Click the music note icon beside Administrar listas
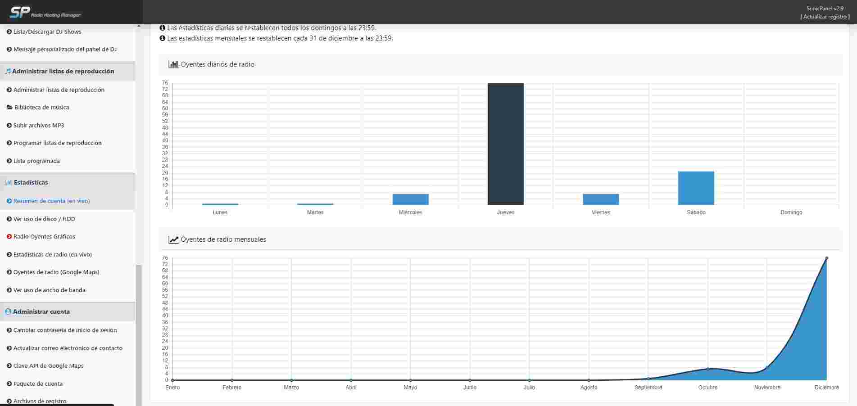The image size is (857, 406). coord(8,71)
